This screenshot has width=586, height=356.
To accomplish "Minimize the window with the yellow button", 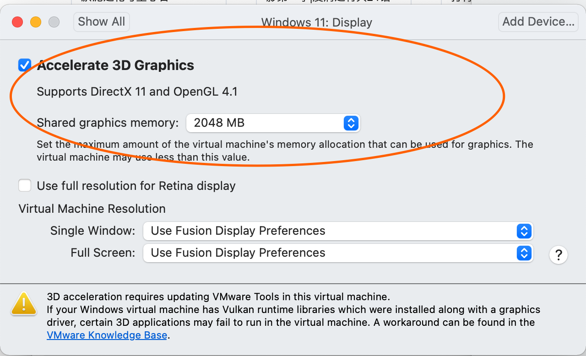I will [36, 22].
